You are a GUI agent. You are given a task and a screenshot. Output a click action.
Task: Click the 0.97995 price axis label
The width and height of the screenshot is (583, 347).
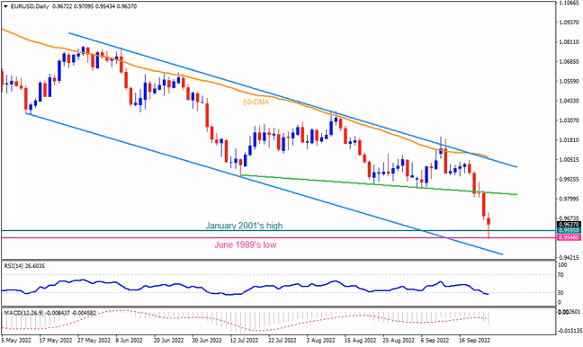569,199
